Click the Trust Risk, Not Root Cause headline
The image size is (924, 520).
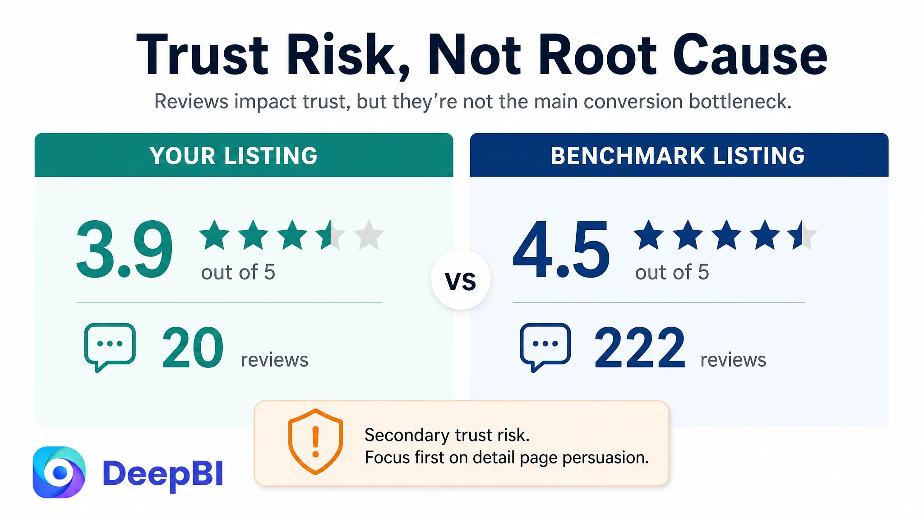[482, 55]
